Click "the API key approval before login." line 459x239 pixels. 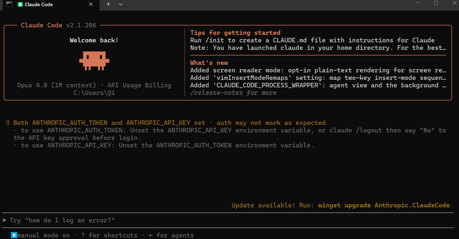pyautogui.click(x=77, y=138)
